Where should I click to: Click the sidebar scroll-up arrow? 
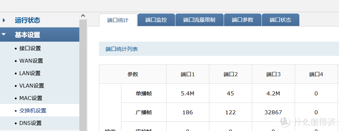(x=83, y=16)
